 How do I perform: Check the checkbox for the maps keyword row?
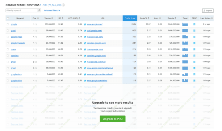pyautogui.click(x=8, y=49)
